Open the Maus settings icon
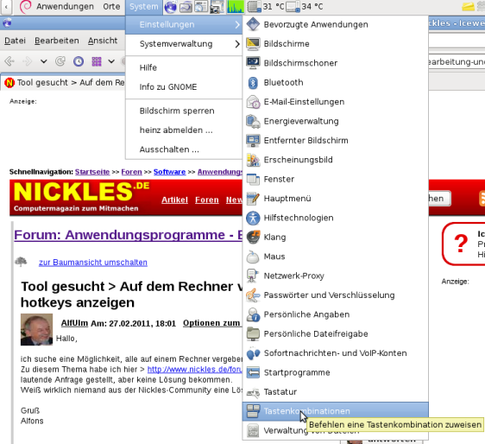The image size is (485, 444). click(253, 257)
